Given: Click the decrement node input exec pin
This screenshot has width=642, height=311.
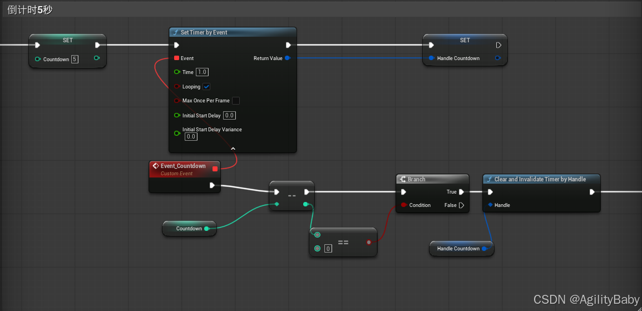Looking at the screenshot, I should [x=277, y=191].
